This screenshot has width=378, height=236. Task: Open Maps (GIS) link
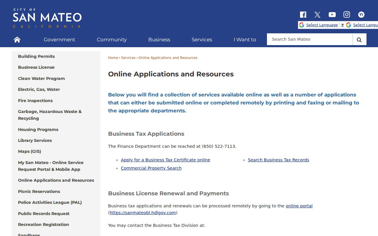30,151
